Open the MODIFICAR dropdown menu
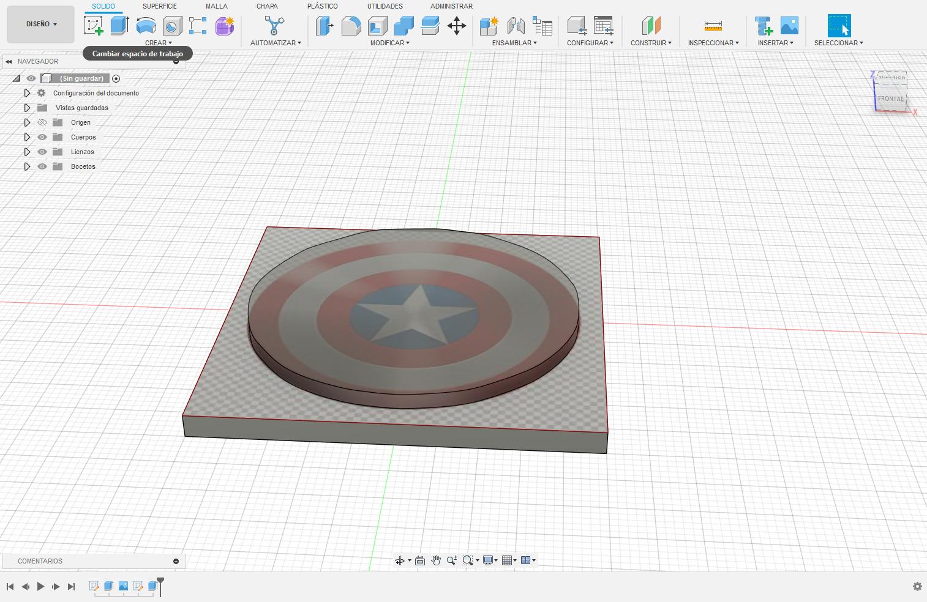Viewport: 927px width, 602px height. point(390,43)
